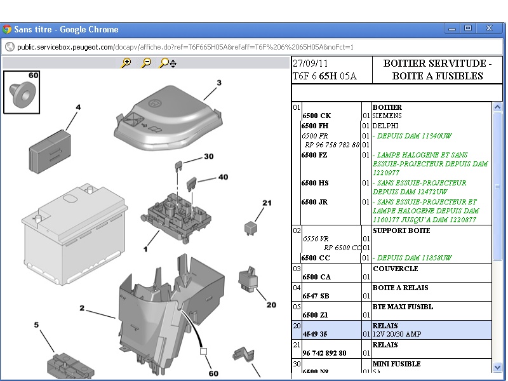
Task: Click the BOITE A RELAIS heading
Action: pyautogui.click(x=401, y=288)
